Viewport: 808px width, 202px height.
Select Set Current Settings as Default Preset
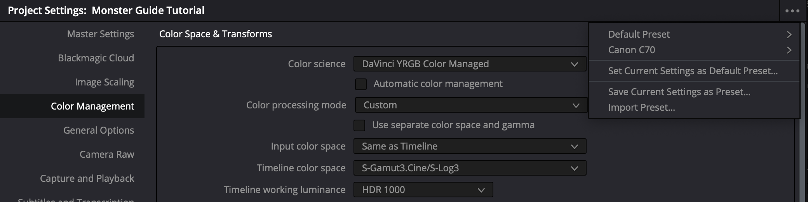coord(693,71)
